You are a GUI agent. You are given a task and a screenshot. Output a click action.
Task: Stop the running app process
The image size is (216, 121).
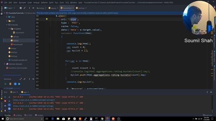pyautogui.click(x=5, y=101)
